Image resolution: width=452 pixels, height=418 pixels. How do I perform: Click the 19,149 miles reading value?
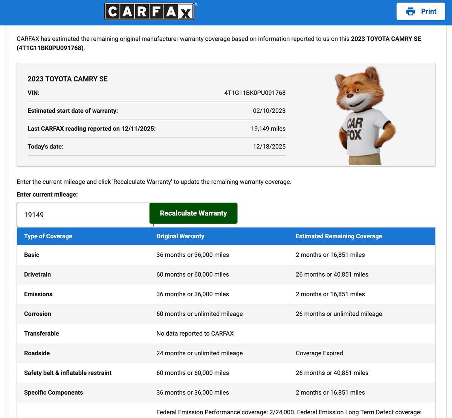[x=268, y=129]
